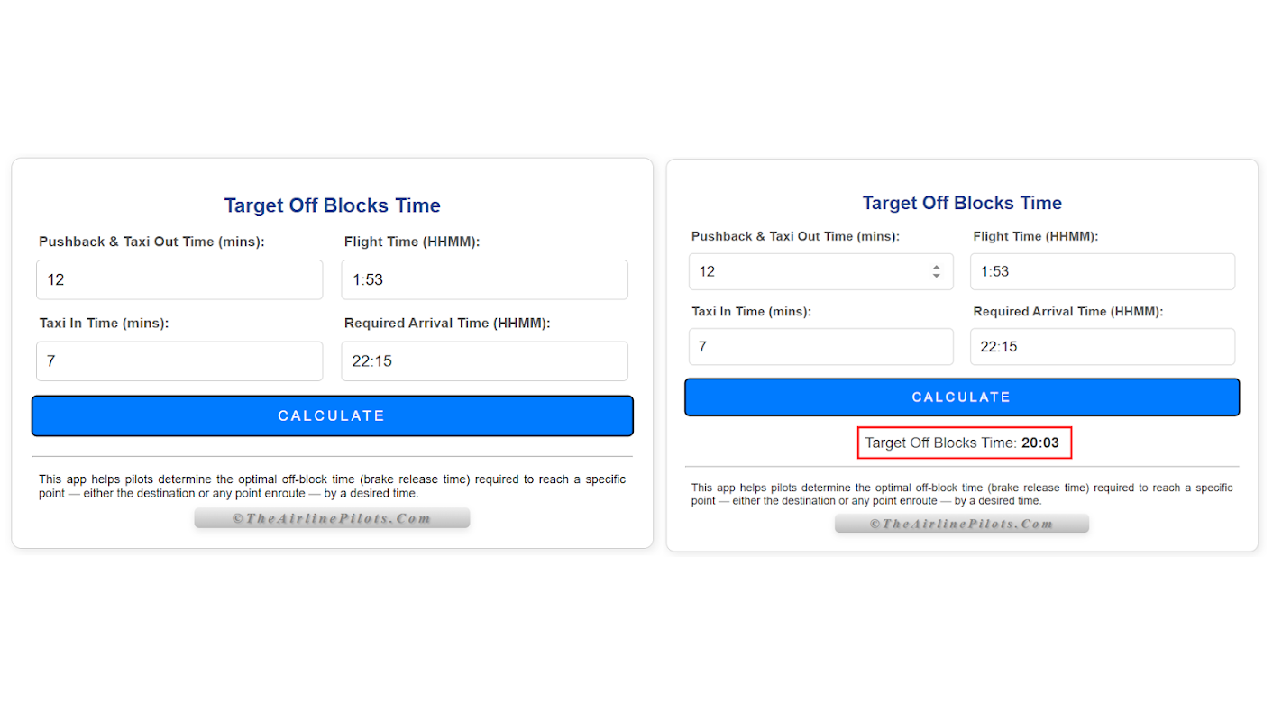
Task: Decrease Pushback & Taxi Out value with down arrow
Action: 937,276
